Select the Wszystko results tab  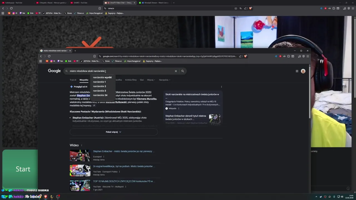pyautogui.click(x=84, y=80)
